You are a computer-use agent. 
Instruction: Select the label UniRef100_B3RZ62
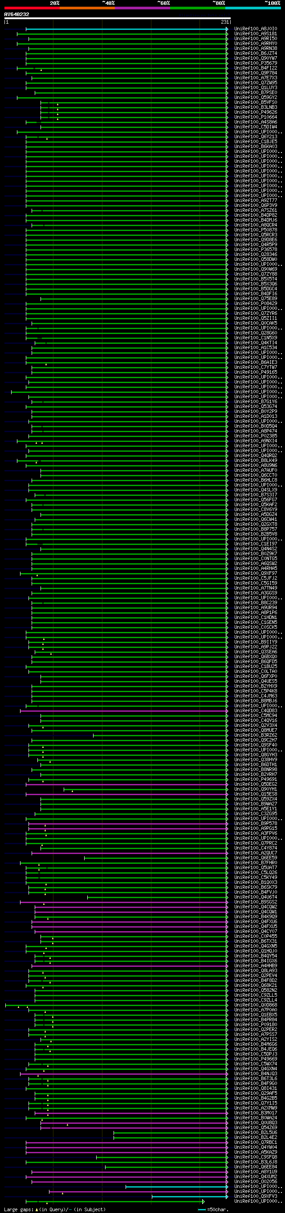256,735
